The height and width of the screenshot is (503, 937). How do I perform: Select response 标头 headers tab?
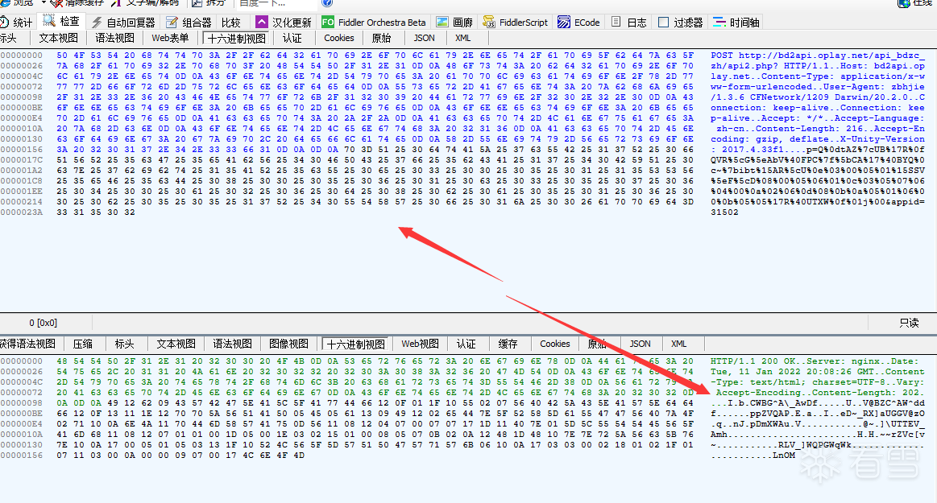(124, 344)
